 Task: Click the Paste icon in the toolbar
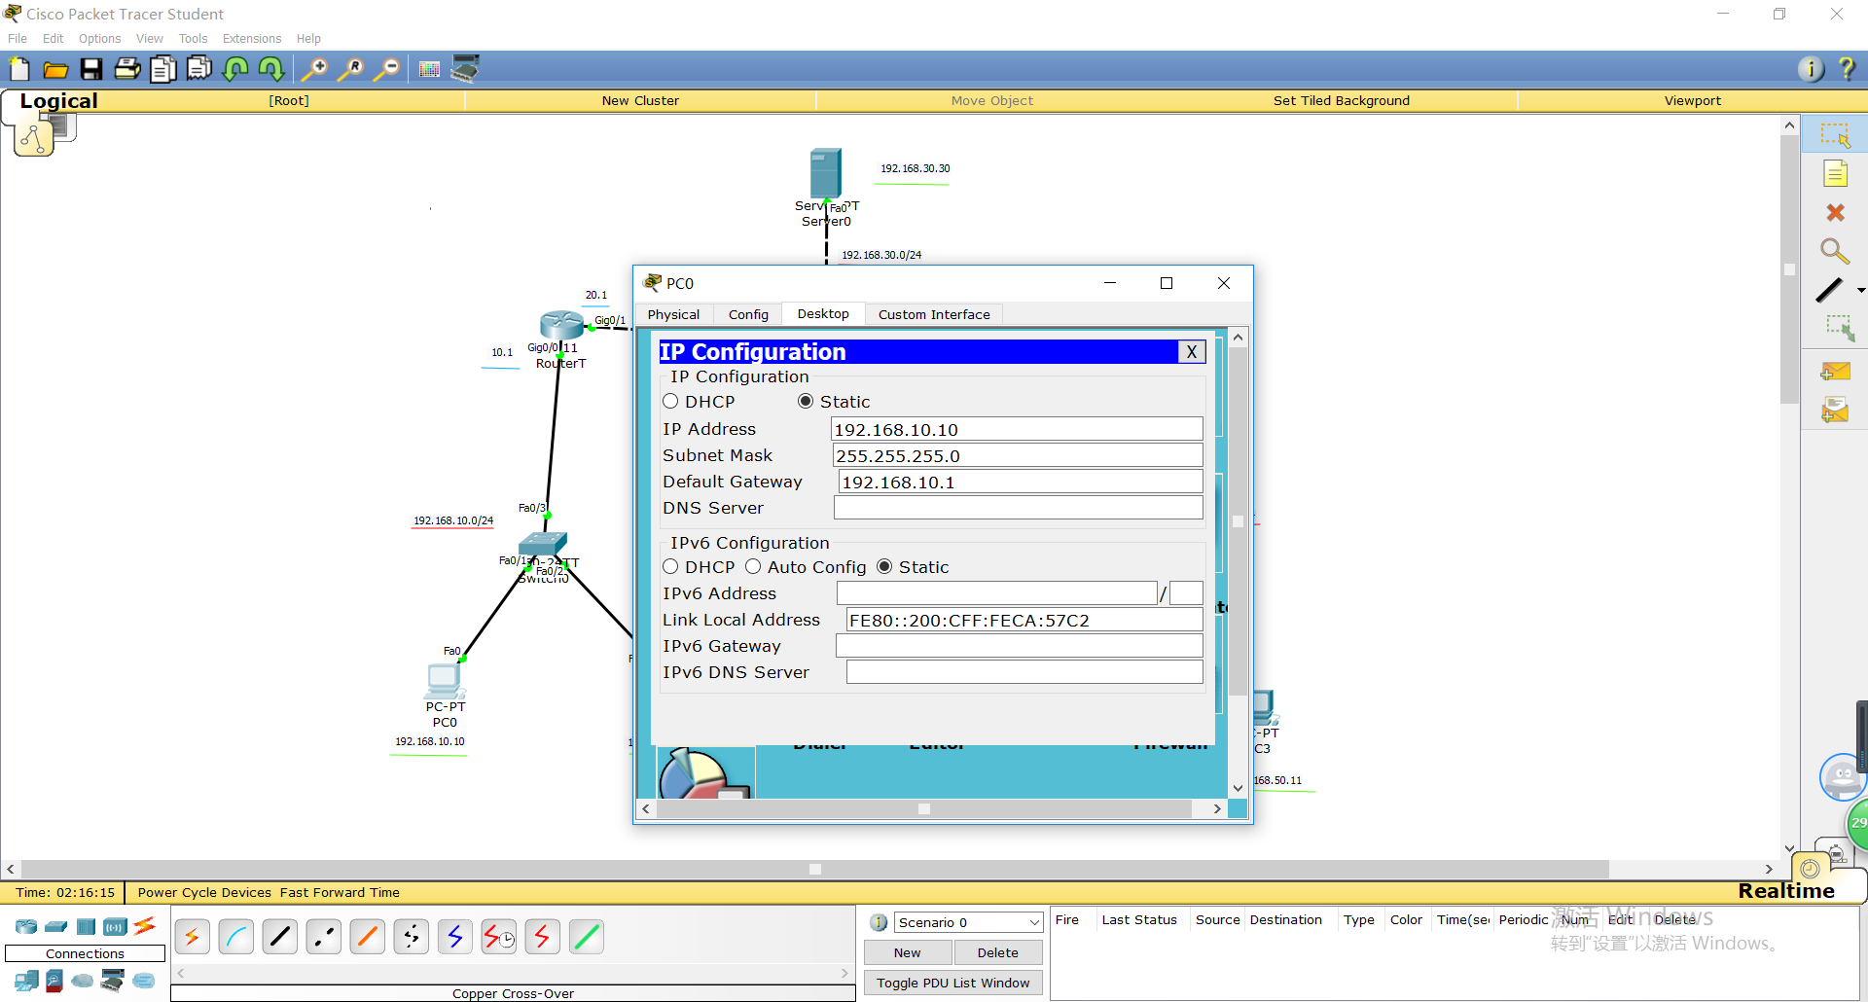[x=199, y=69]
